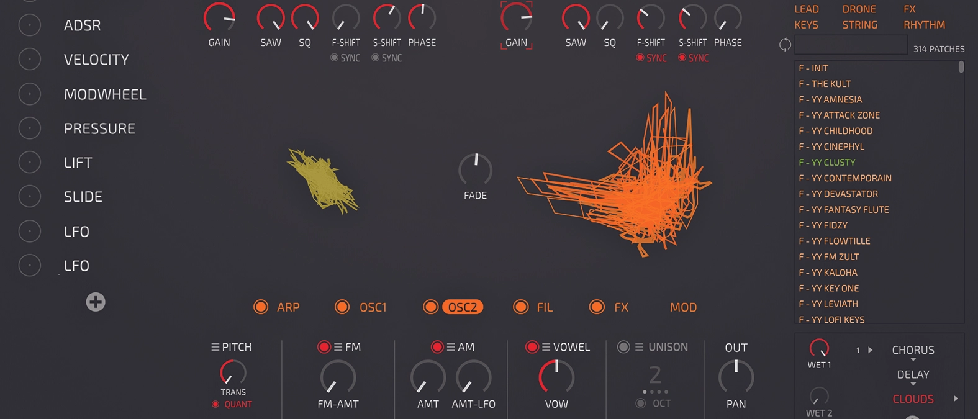The image size is (978, 419).
Task: Filter patches by RHYTHM category
Action: [x=924, y=25]
